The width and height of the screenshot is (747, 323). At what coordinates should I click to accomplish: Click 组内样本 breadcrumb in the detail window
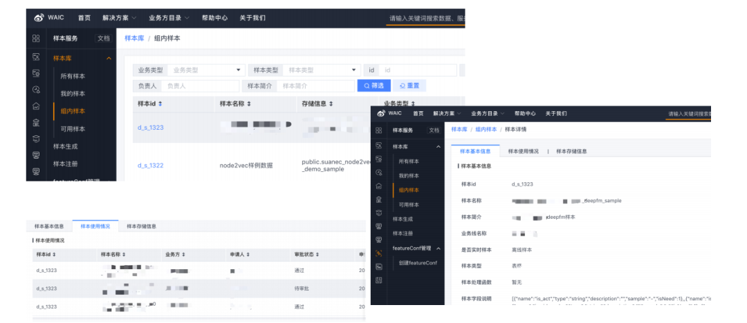(x=486, y=129)
